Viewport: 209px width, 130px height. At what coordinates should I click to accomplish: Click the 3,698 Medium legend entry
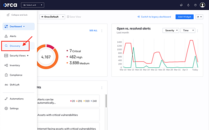pyautogui.click(x=78, y=63)
